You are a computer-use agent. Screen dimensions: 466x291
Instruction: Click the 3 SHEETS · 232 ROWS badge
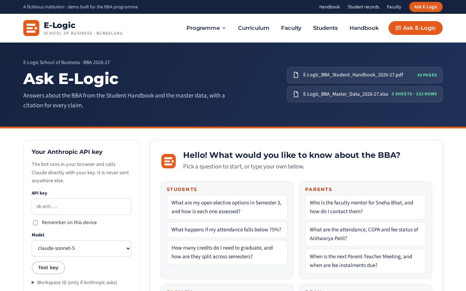point(414,94)
